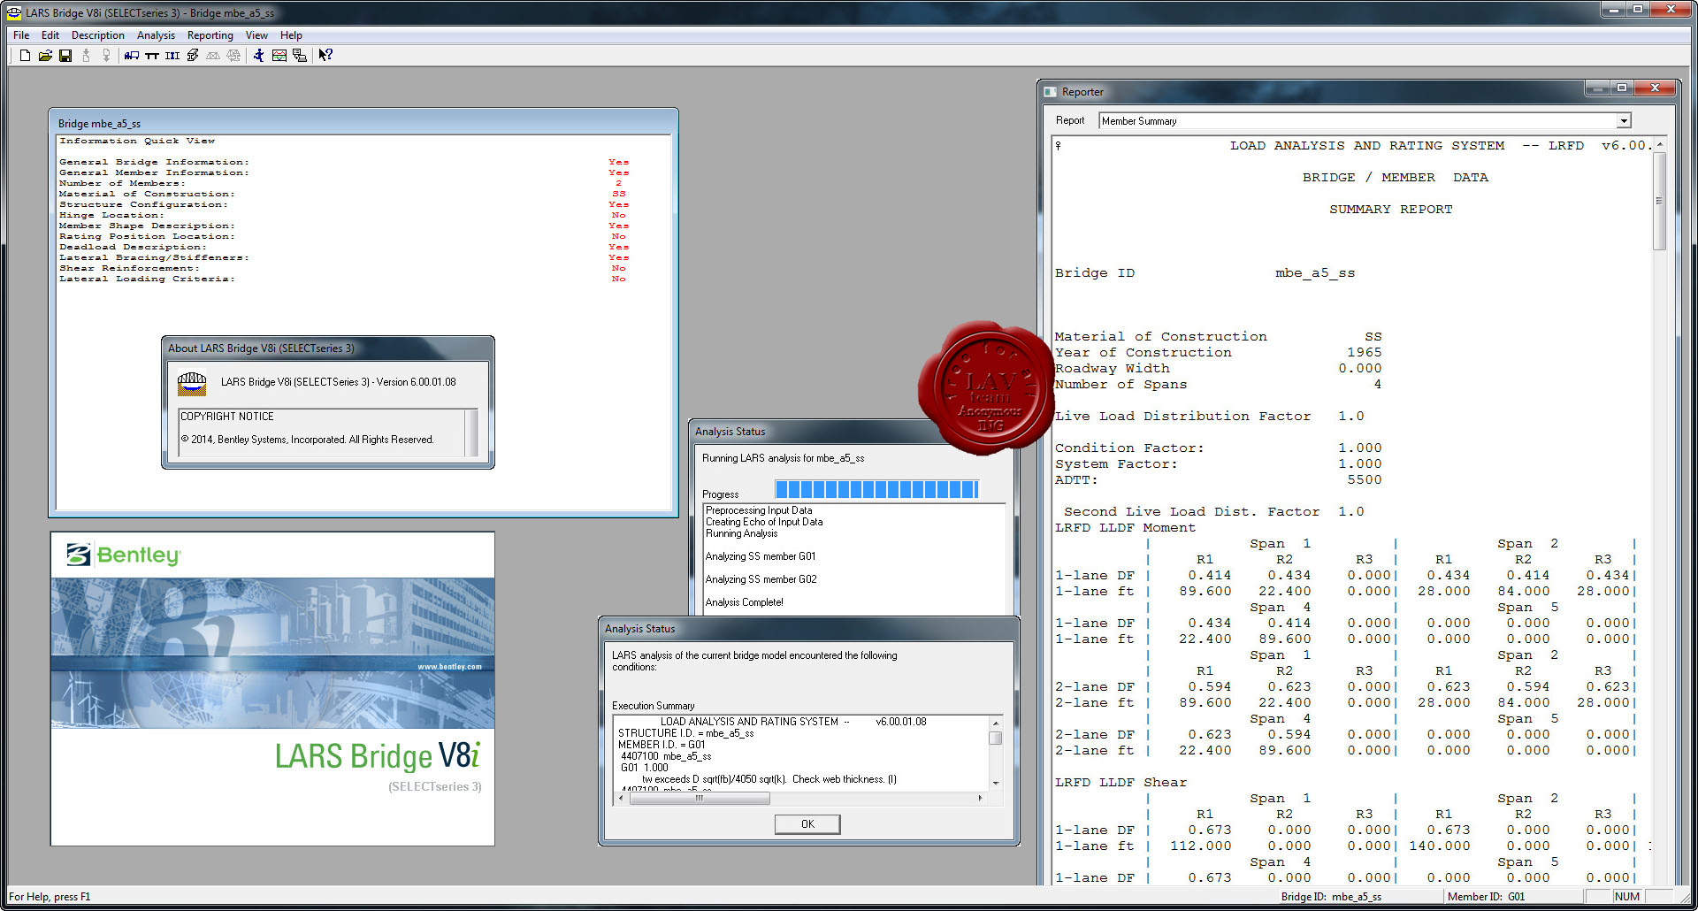This screenshot has height=911, width=1698.
Task: Click 'tw exceeds D' warning line
Action: [x=769, y=779]
